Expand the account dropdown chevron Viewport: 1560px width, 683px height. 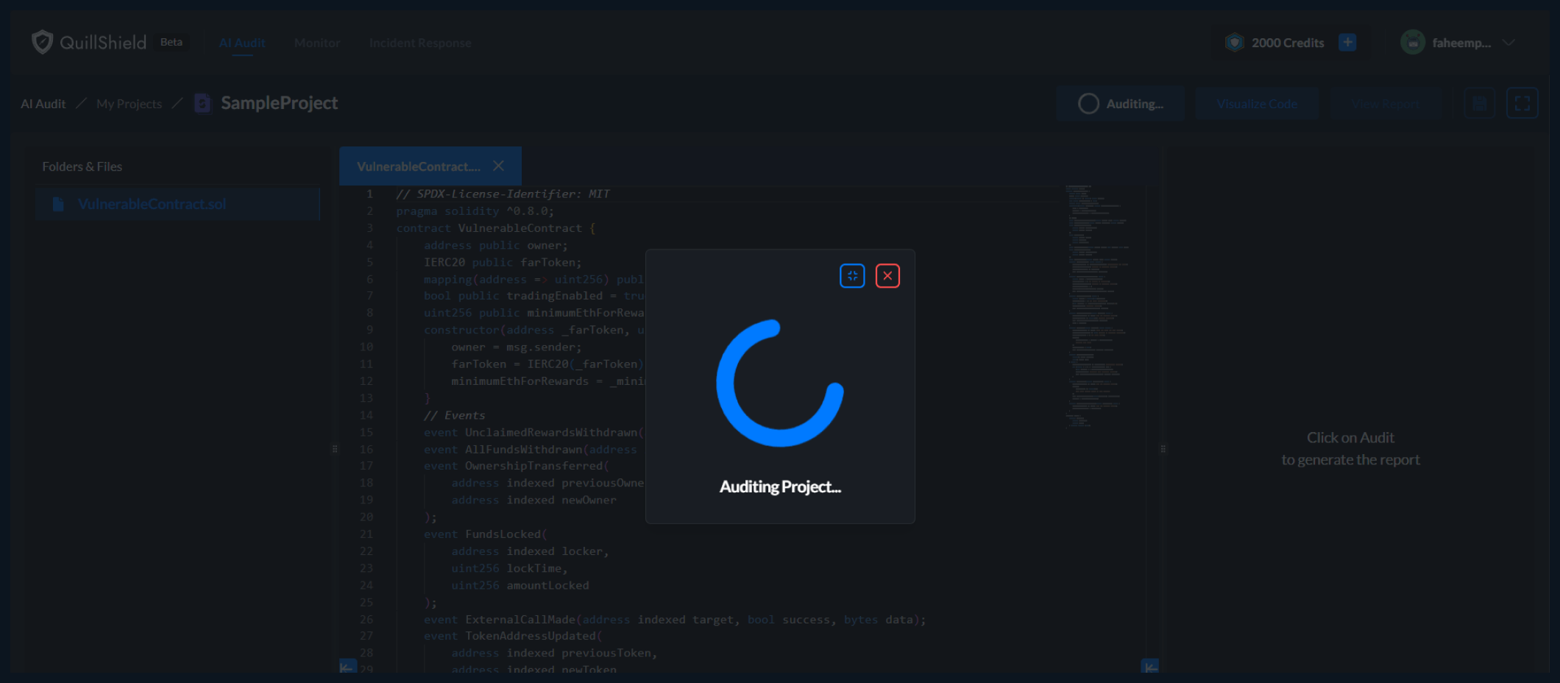[x=1508, y=43]
